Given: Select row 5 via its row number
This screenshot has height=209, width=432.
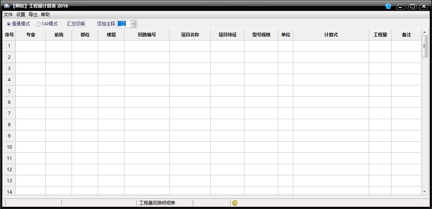Looking at the screenshot, I should pos(9,91).
